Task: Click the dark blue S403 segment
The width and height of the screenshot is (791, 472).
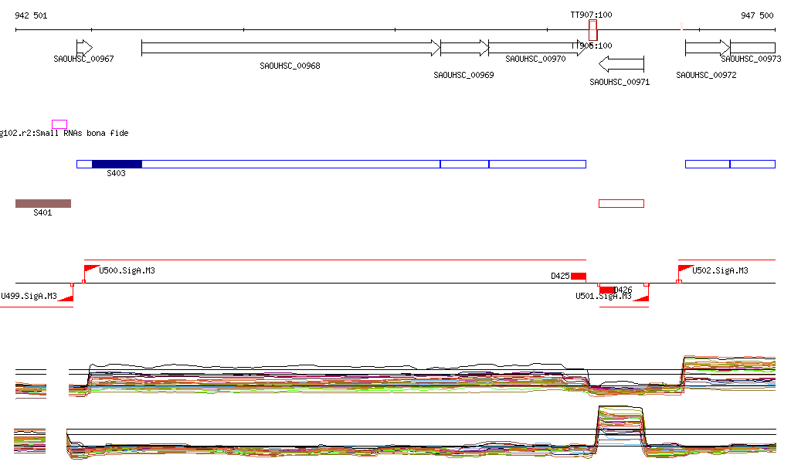Action: pos(117,164)
